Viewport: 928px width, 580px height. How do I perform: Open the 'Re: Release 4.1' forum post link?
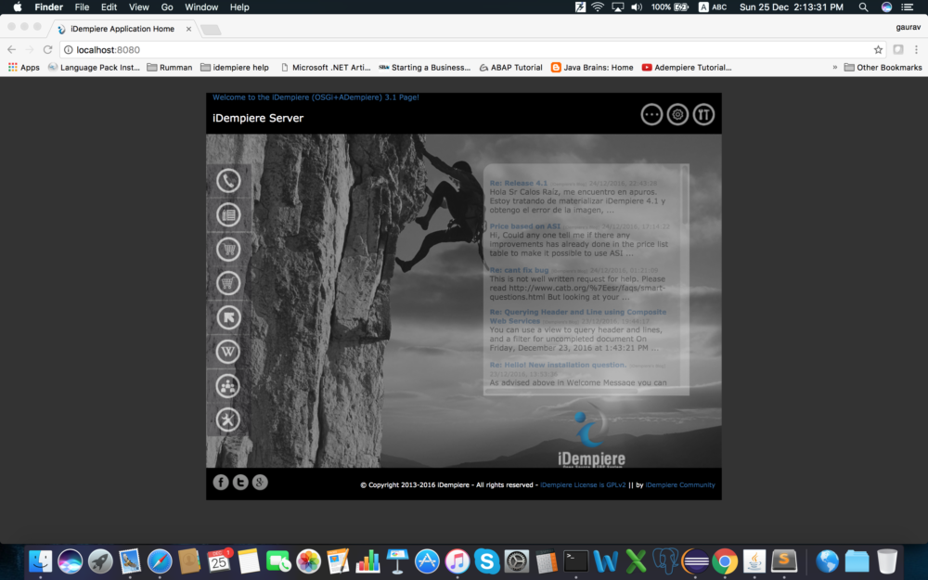coord(519,183)
